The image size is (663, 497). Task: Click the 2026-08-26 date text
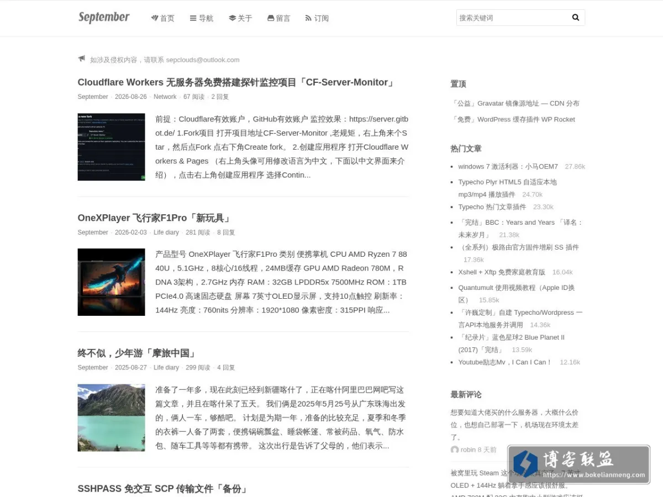[x=131, y=97]
